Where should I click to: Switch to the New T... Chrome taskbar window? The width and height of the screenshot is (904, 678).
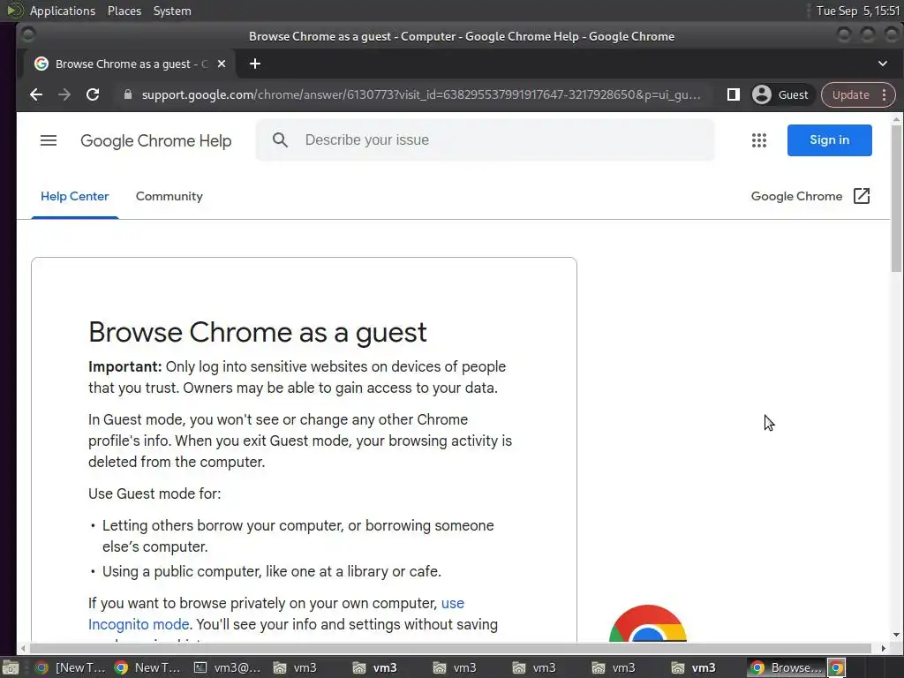pos(147,667)
